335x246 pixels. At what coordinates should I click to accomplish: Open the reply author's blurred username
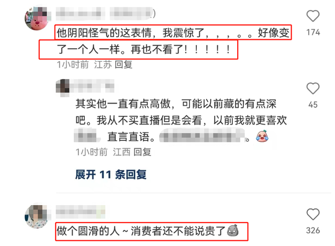(92, 86)
